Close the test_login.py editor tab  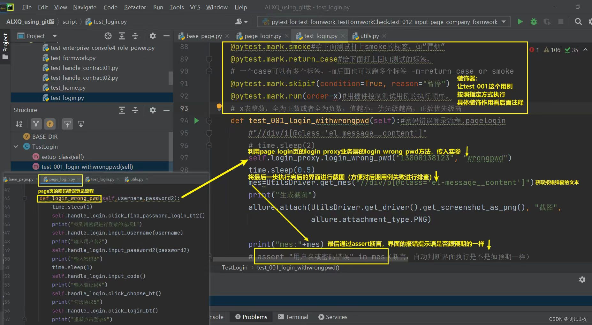coord(343,36)
